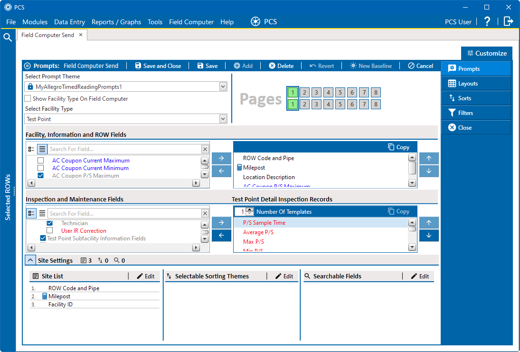Click the Save toolbar button
Viewport: 520px width, 352px height.
click(207, 66)
